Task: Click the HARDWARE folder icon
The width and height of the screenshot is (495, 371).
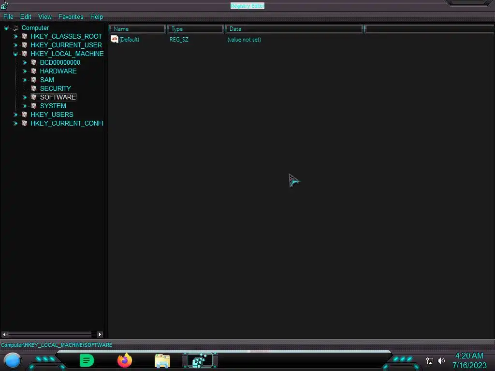Action: (x=34, y=71)
